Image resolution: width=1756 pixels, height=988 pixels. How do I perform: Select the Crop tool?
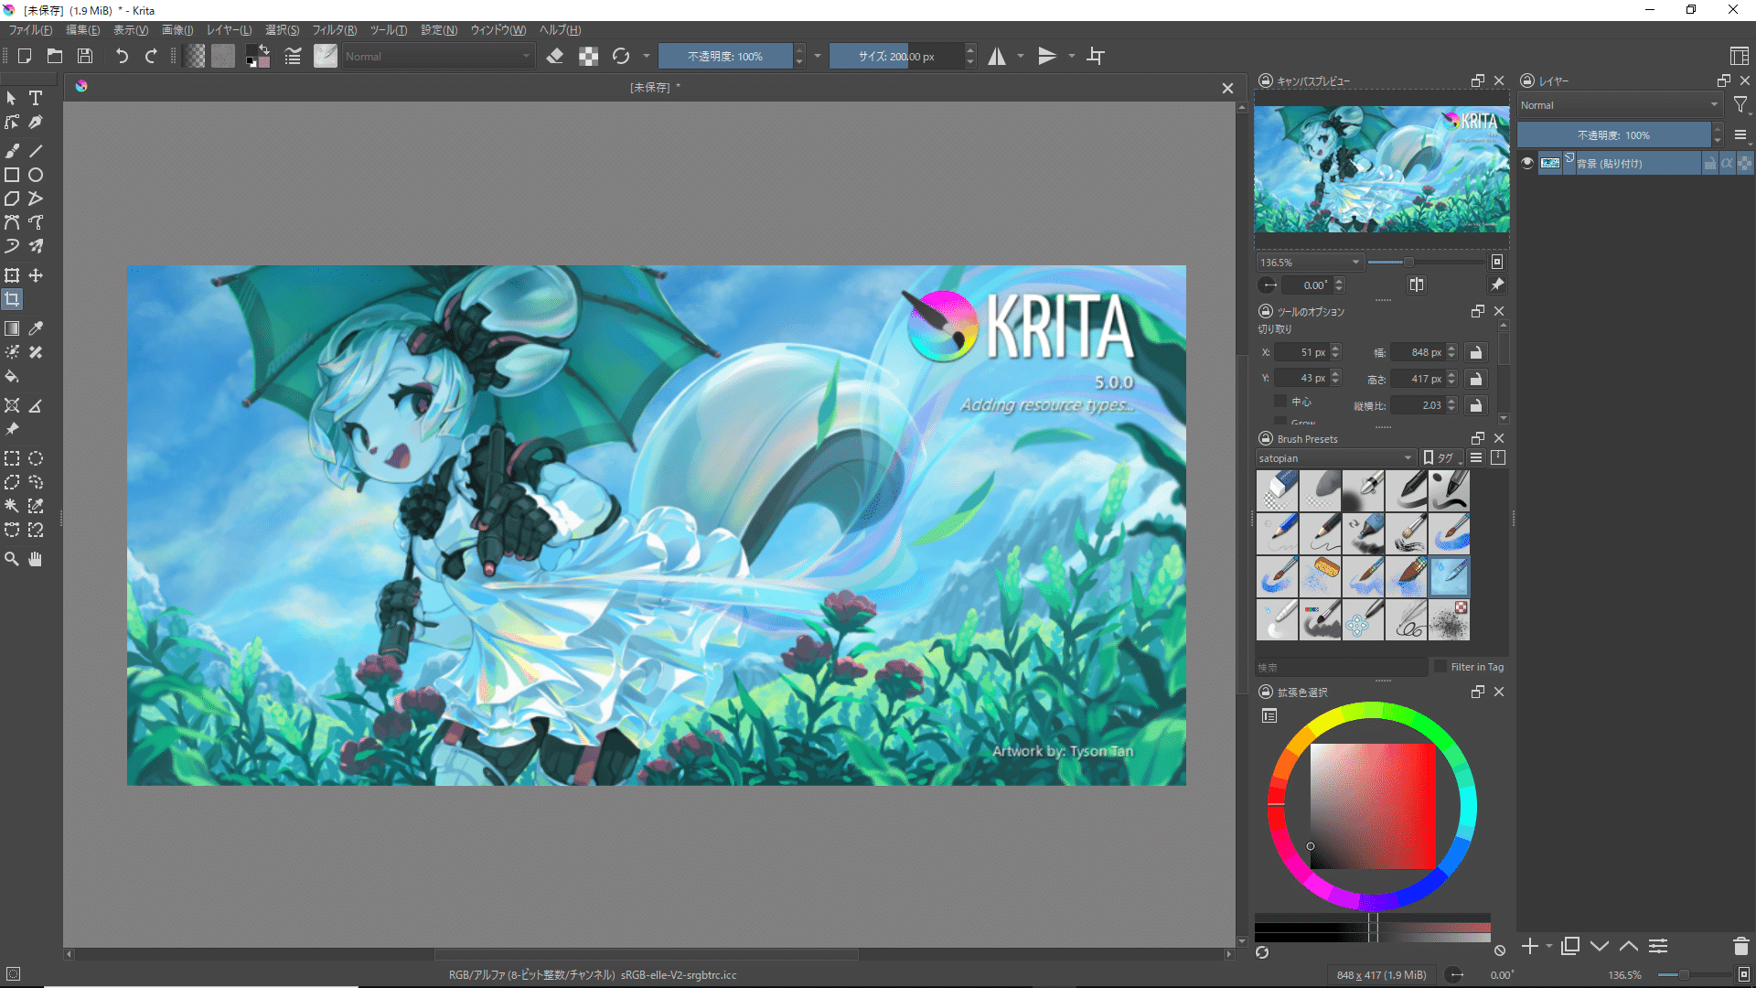tap(12, 299)
